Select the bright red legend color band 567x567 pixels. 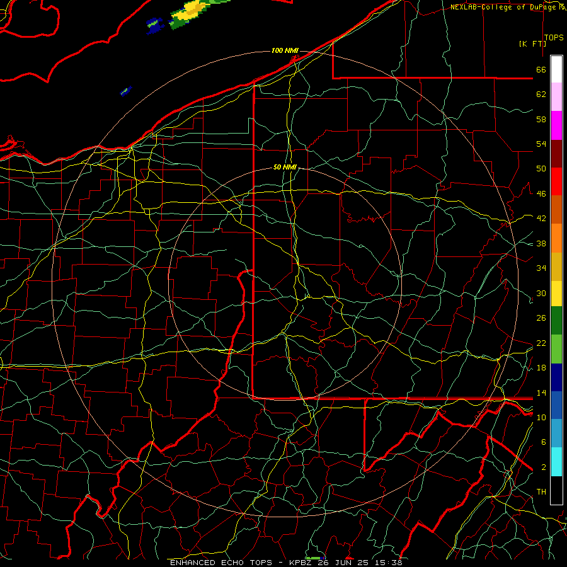pyautogui.click(x=556, y=181)
